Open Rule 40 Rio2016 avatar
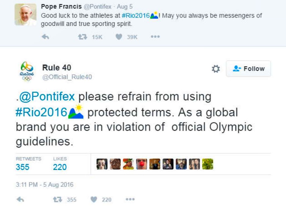 (27, 71)
